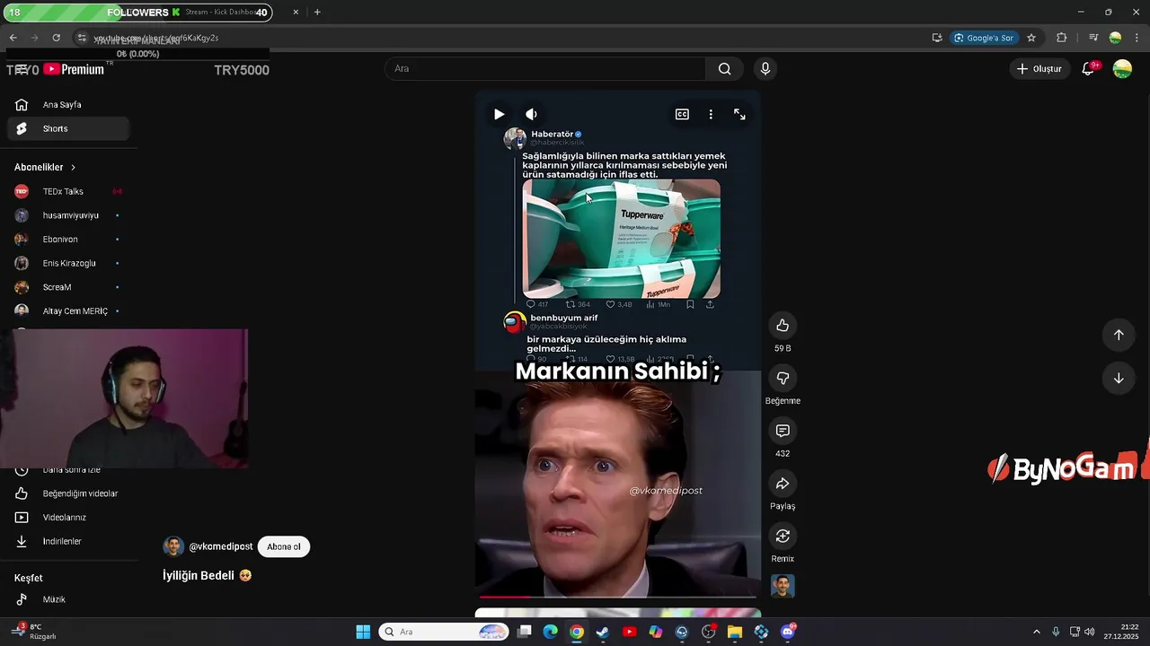Open the browser extensions puzzle icon
1150x646 pixels.
click(x=1062, y=38)
